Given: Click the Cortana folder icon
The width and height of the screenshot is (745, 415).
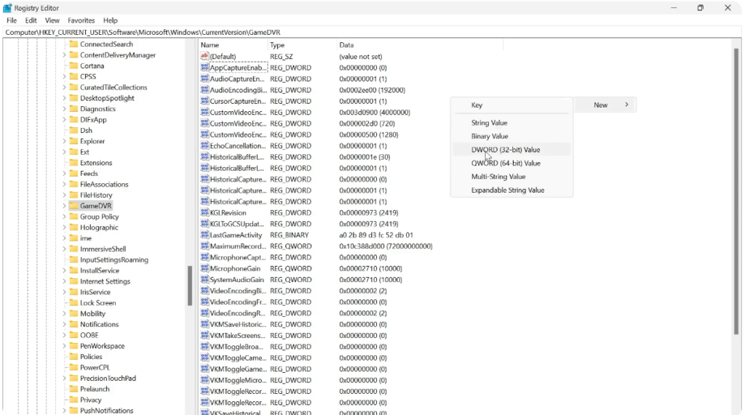Looking at the screenshot, I should pos(73,65).
